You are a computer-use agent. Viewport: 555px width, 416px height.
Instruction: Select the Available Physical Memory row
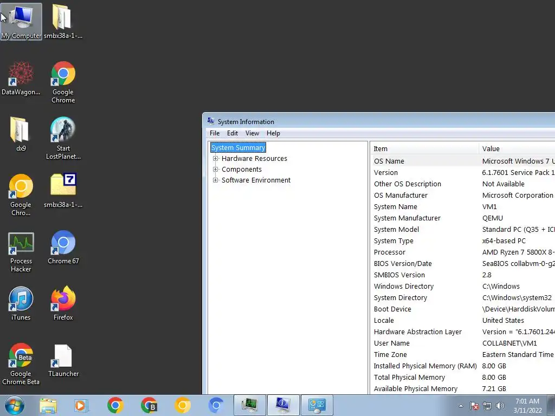pos(463,389)
